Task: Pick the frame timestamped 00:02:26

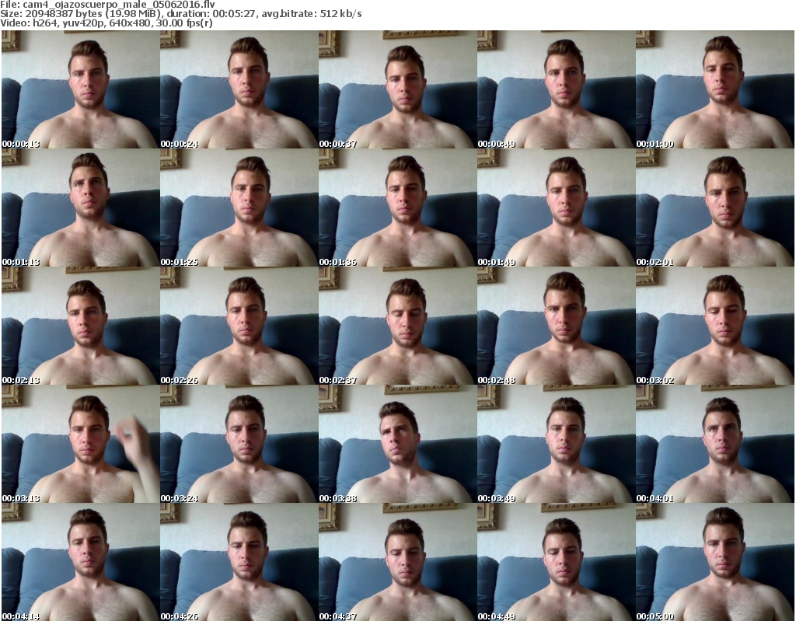Action: pyautogui.click(x=239, y=326)
